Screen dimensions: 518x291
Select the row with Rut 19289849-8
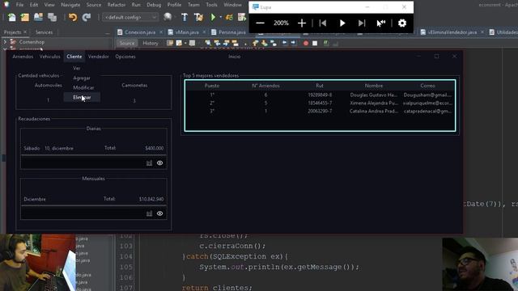320,95
